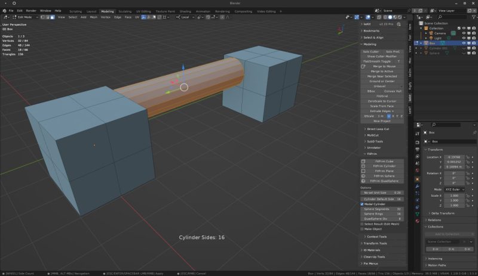Open the XYZ Euler rotation mode dropdown

455,189
